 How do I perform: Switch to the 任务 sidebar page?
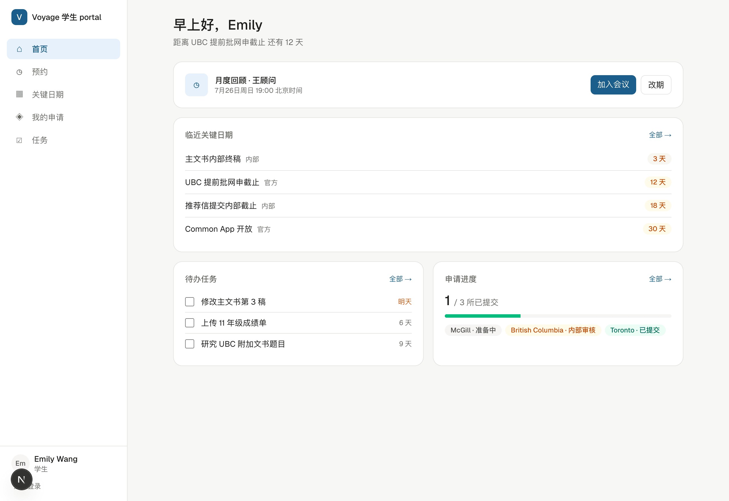(64, 140)
